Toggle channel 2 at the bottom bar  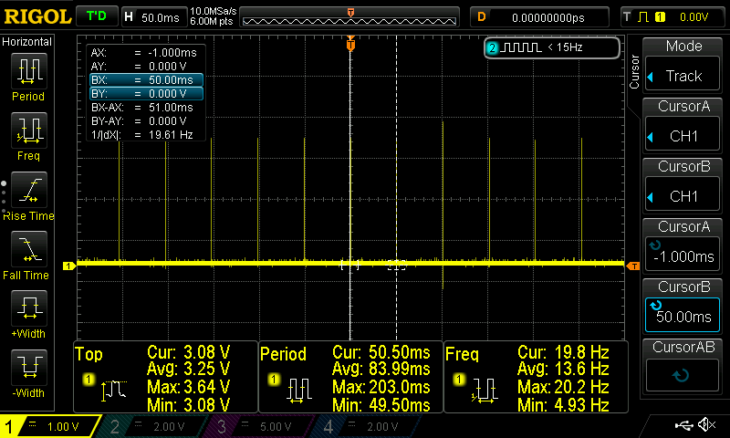click(x=145, y=426)
